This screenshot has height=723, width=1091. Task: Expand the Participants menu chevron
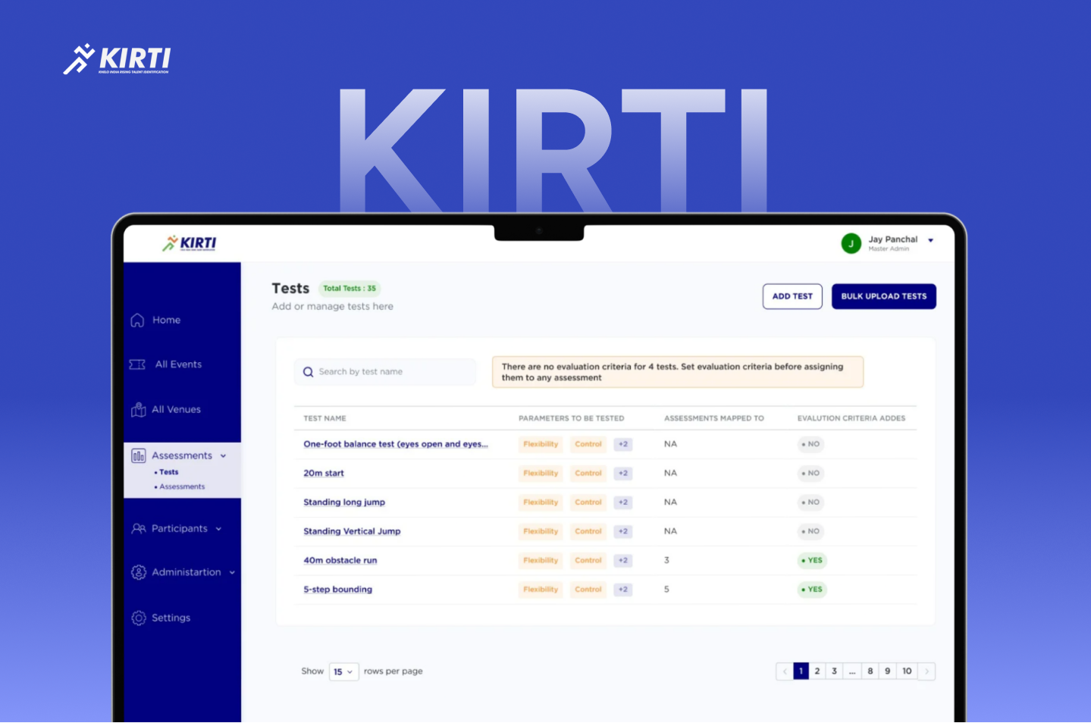218,529
